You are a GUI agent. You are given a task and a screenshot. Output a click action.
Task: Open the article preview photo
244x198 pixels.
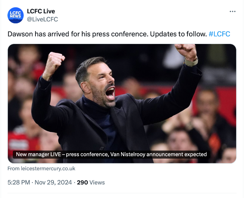pos(122,102)
